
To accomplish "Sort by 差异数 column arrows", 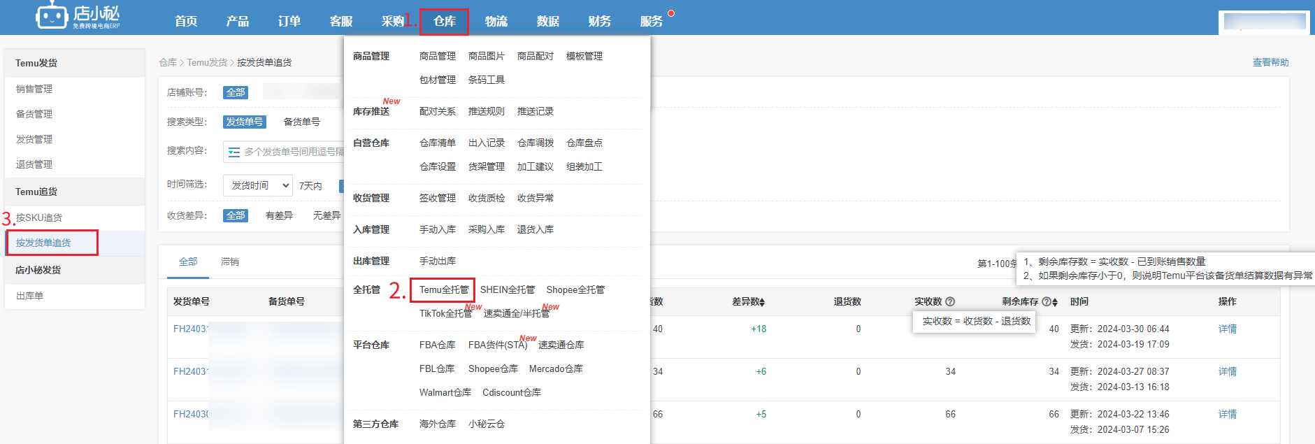I will [762, 302].
